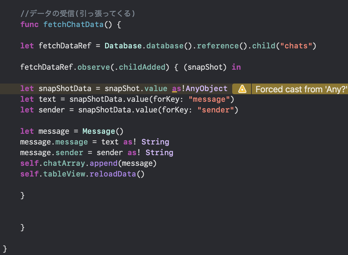Screen dimensions: 348x255
Task: Click snapShotData in the let declaration
Action: click(x=65, y=89)
